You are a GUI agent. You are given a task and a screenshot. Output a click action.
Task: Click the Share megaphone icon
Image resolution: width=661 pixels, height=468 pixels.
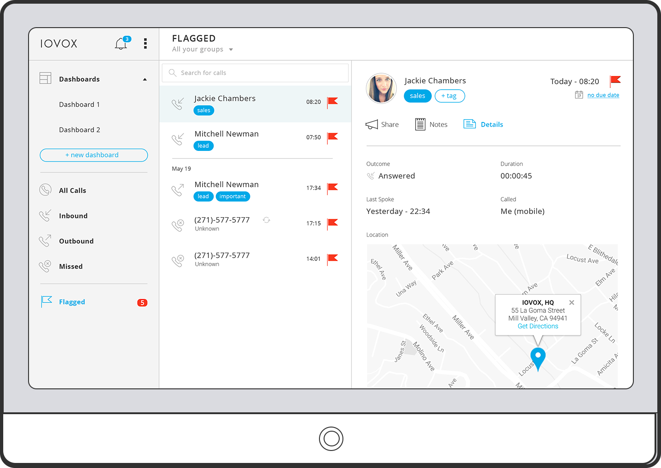coord(371,124)
